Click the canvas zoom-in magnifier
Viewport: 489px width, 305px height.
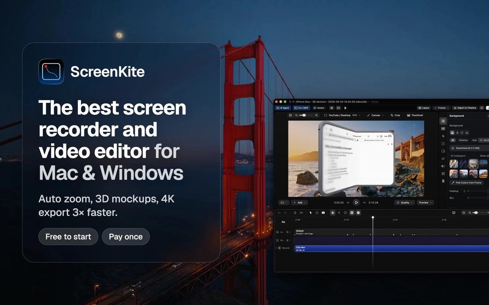click(316, 115)
